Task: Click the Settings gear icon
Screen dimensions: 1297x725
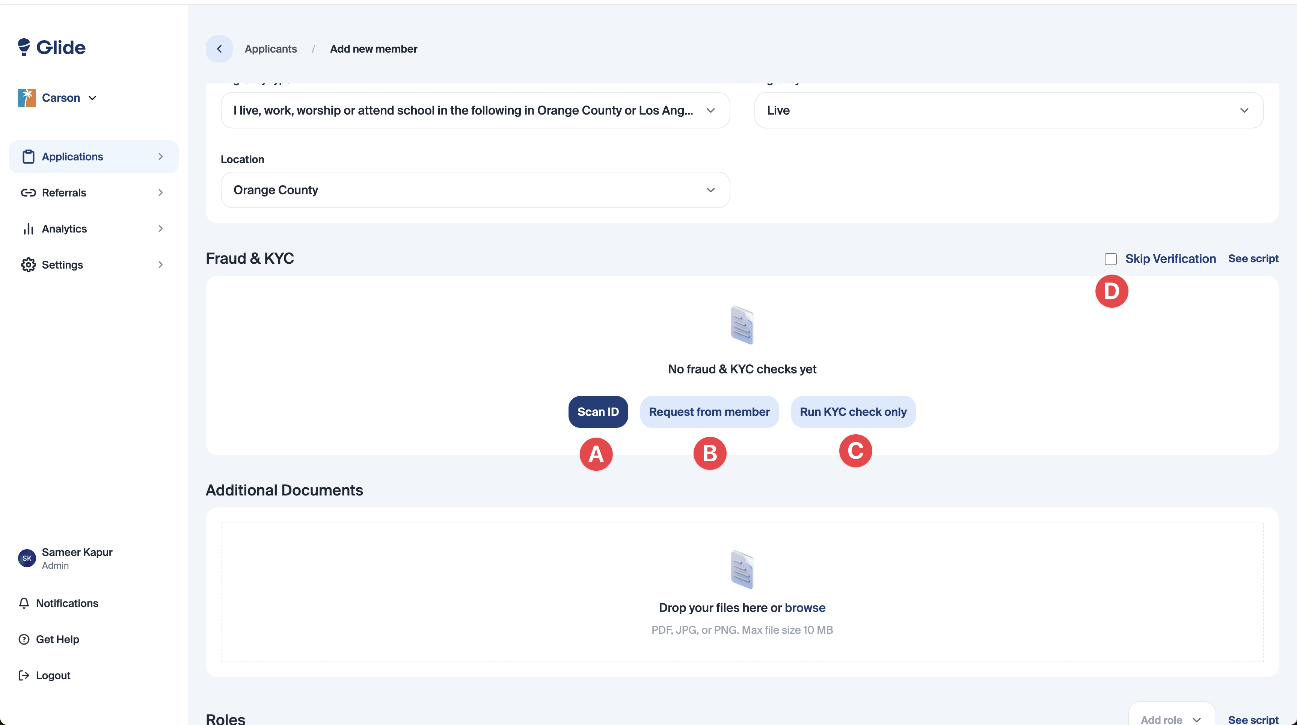Action: tap(28, 264)
